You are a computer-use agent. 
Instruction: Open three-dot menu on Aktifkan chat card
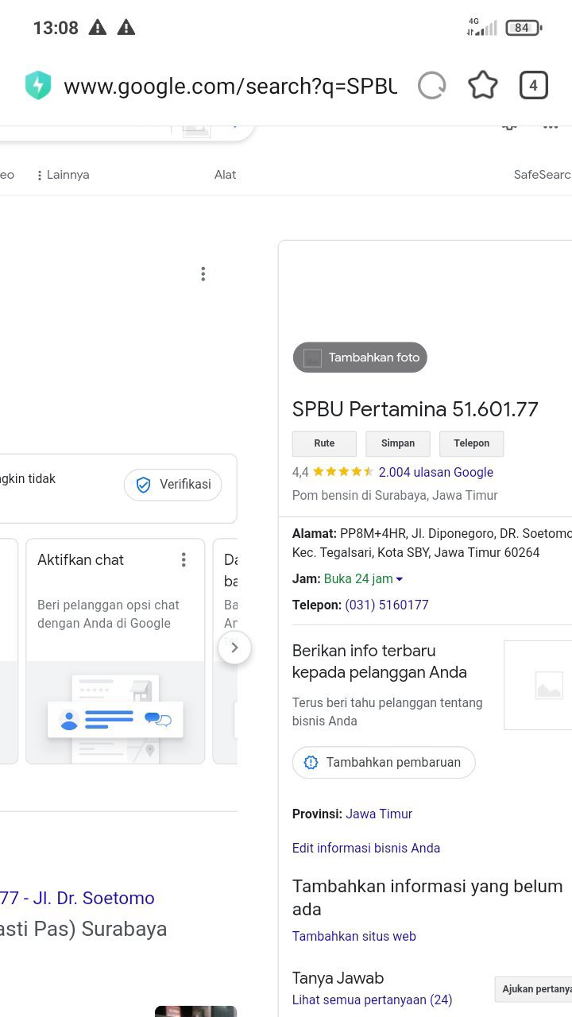tap(184, 560)
